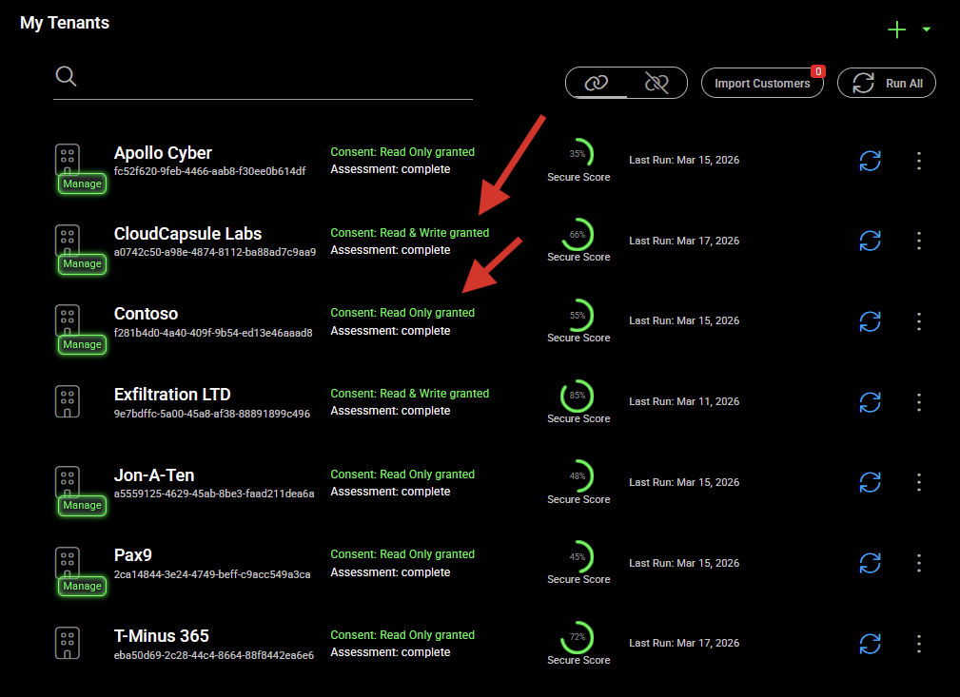The image size is (960, 697).
Task: Click the magnifying glass search icon
Action: (x=66, y=76)
